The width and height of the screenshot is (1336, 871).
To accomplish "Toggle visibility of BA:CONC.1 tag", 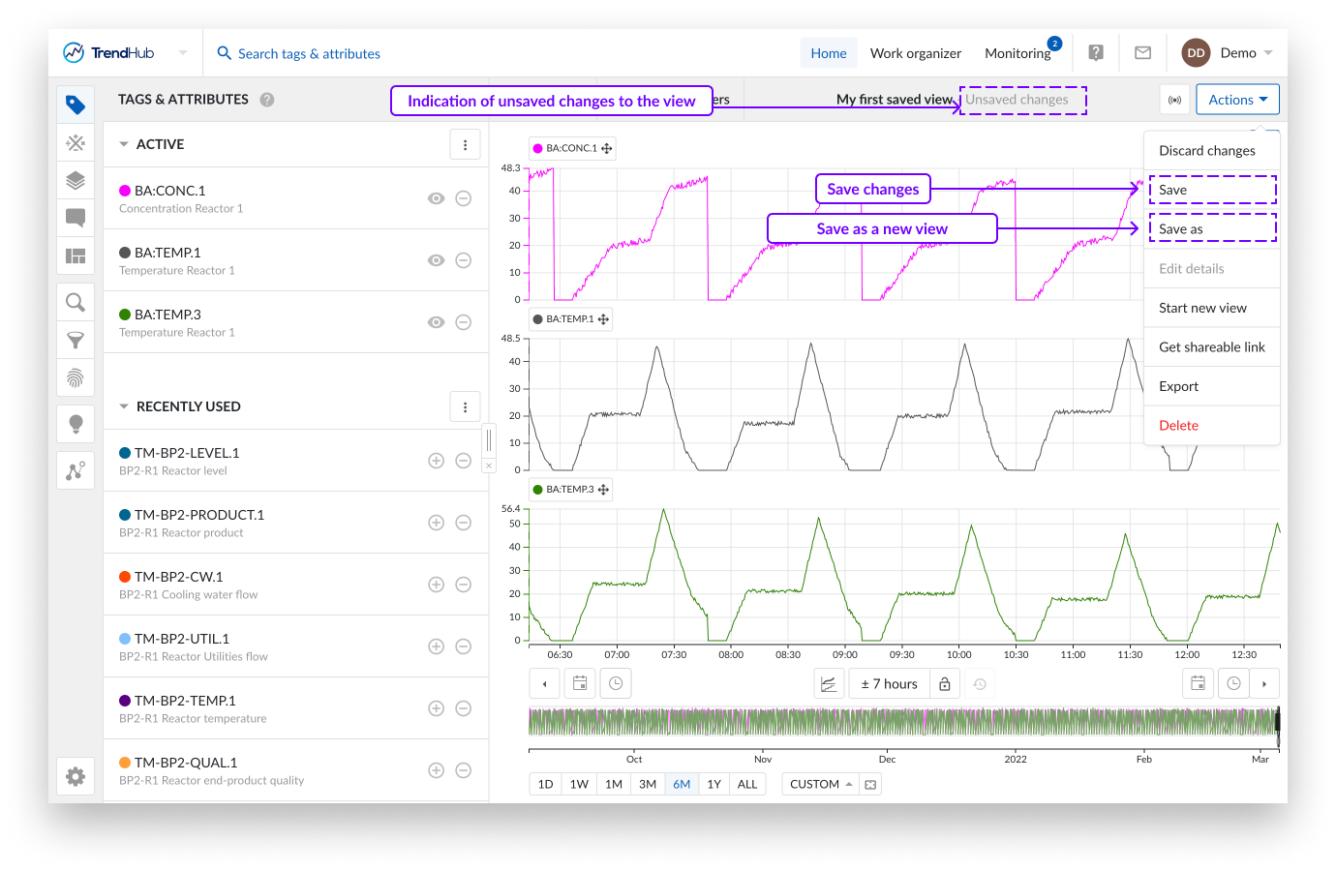I will click(437, 198).
